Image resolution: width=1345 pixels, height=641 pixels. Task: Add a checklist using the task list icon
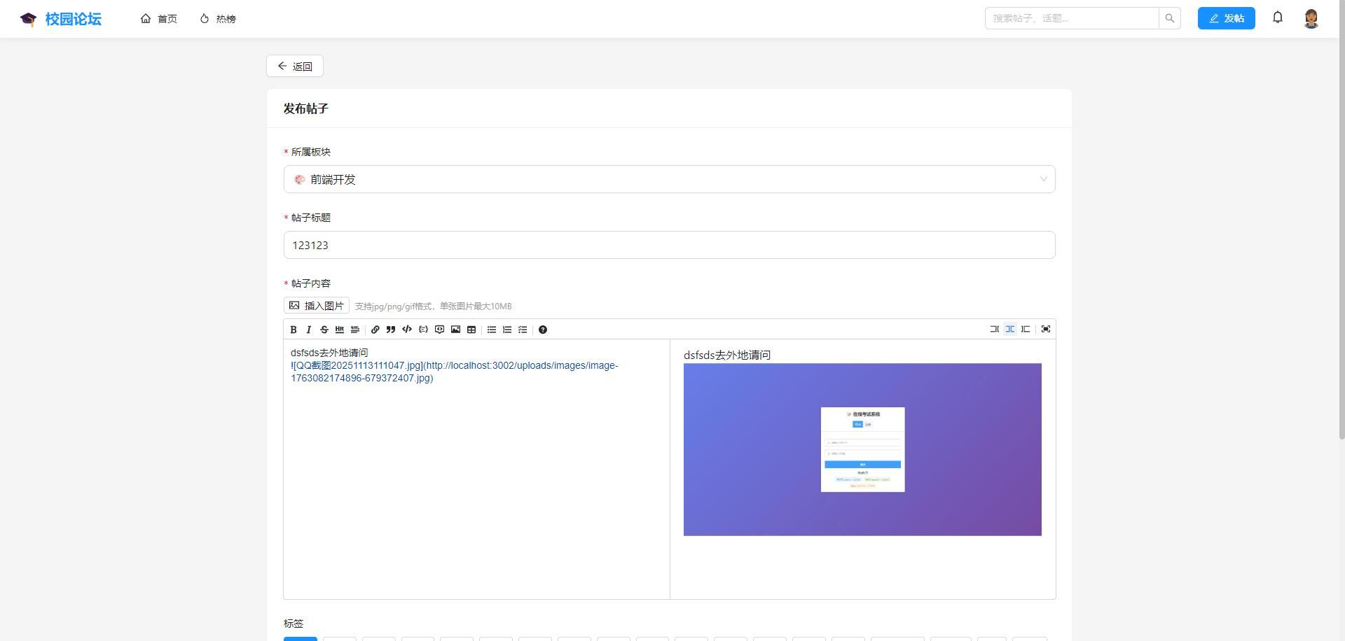click(x=523, y=330)
